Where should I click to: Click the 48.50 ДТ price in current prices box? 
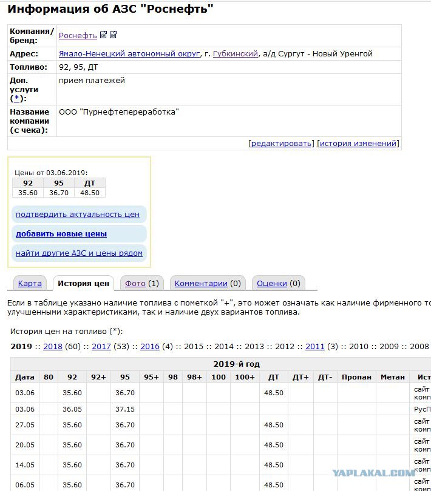click(x=90, y=193)
